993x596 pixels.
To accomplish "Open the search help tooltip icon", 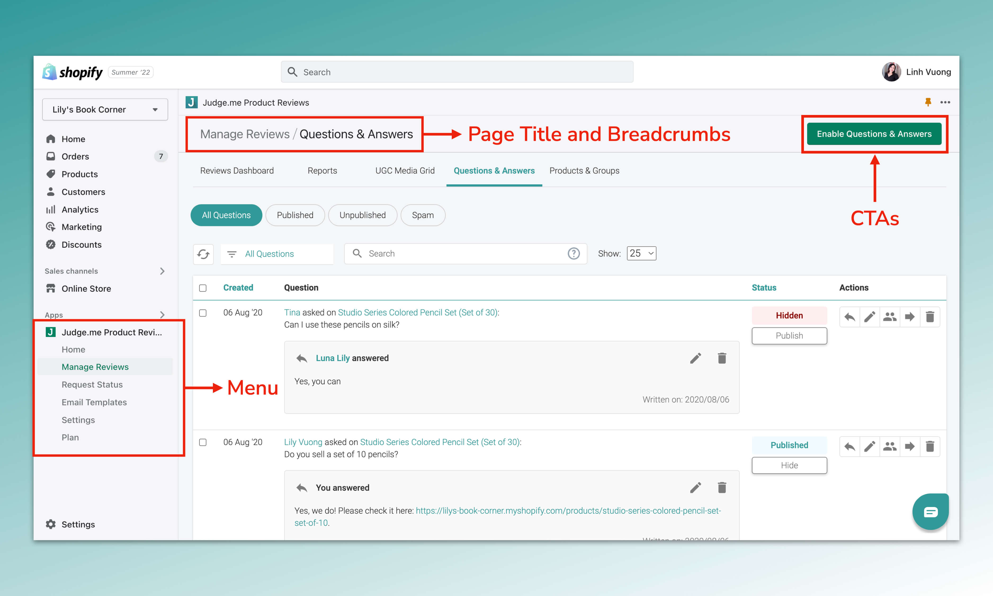I will click(574, 253).
